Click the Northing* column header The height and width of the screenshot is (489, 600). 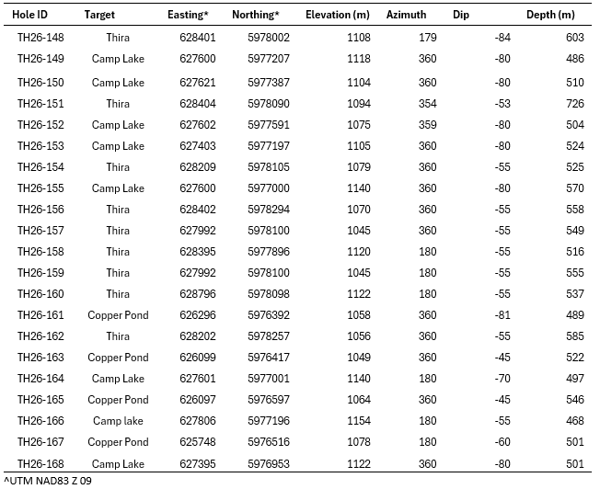tap(256, 15)
